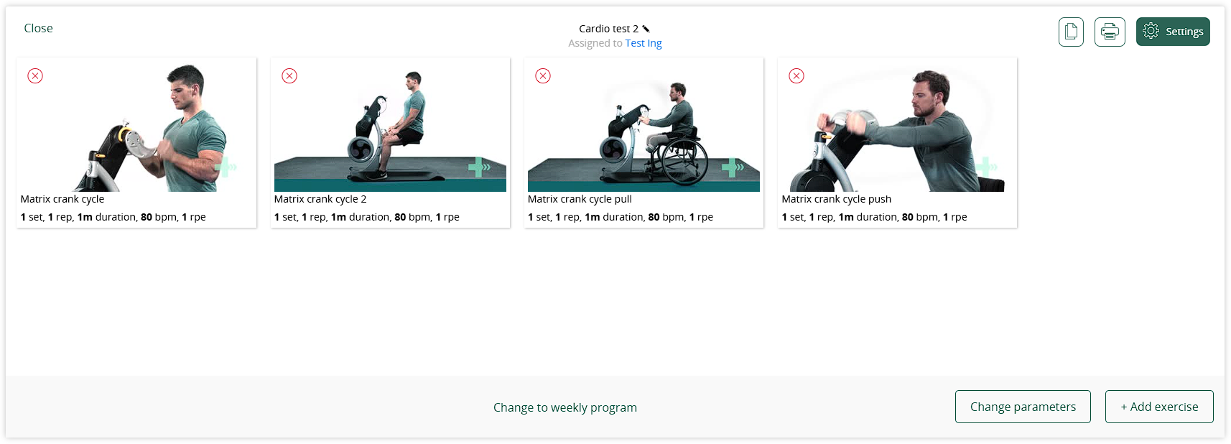The height and width of the screenshot is (444, 1231).
Task: Click the Add exercise button
Action: click(1159, 407)
